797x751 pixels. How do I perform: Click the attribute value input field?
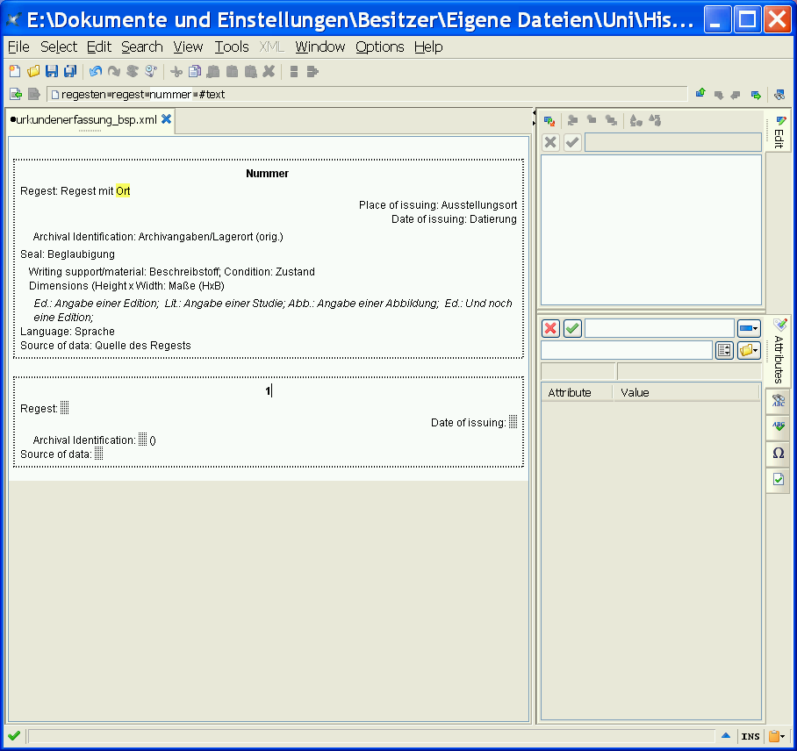tap(626, 350)
